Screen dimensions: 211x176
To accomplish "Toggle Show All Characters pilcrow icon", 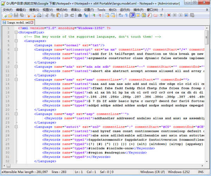I will (127, 15).
